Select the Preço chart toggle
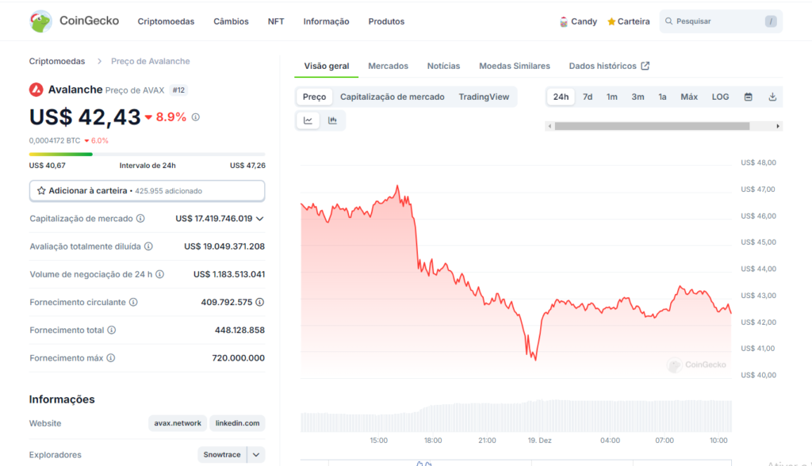812x466 pixels. 314,97
